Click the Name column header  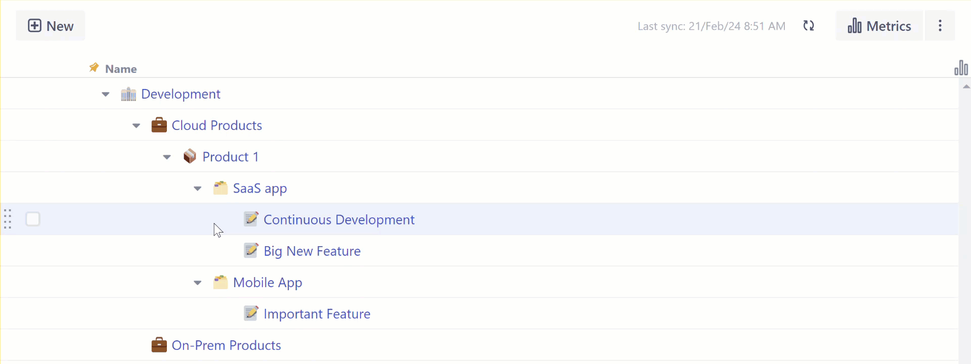121,69
